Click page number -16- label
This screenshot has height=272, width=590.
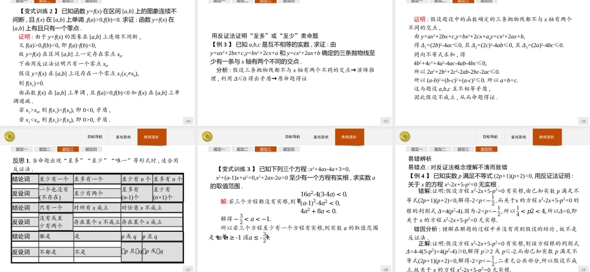(584, 121)
